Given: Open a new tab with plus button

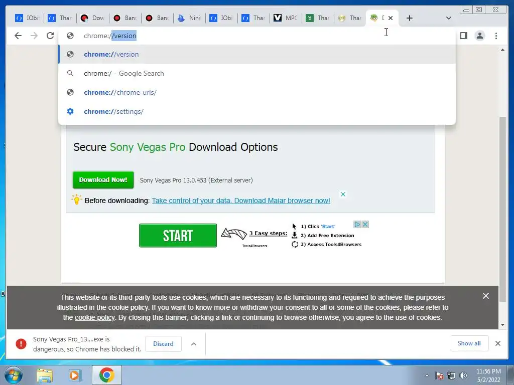Looking at the screenshot, I should point(410,18).
